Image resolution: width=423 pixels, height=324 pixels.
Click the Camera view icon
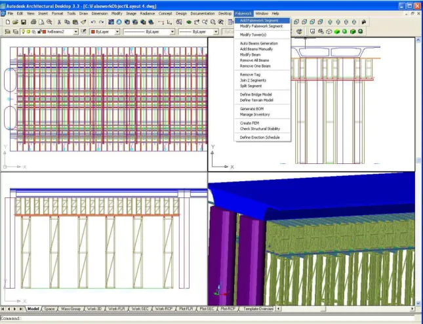(364, 22)
